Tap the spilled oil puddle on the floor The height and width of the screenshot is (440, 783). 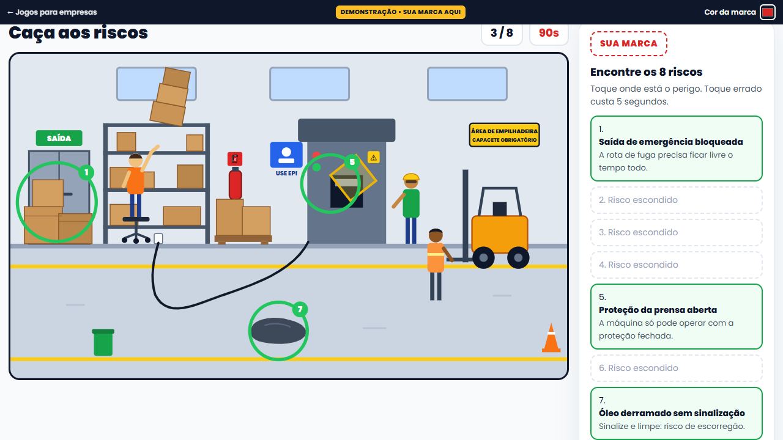[x=278, y=331]
